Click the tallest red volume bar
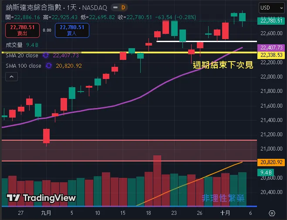The width and height of the screenshot is (287, 220). click(x=157, y=181)
